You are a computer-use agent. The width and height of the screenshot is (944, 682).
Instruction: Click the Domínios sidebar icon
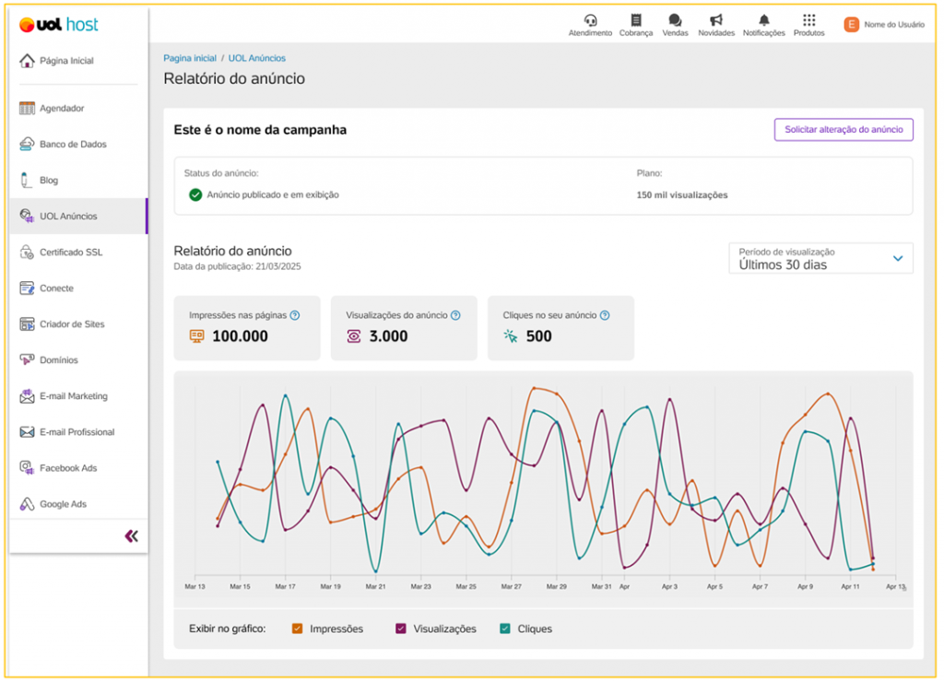coord(27,360)
